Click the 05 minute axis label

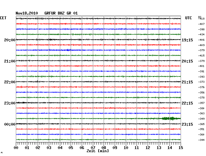coord(71,148)
